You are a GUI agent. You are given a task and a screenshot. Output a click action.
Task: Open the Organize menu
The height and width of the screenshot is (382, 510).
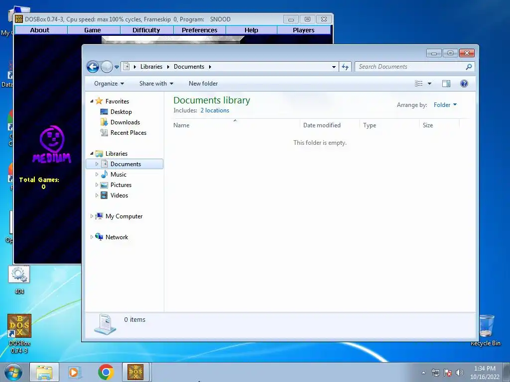[109, 84]
